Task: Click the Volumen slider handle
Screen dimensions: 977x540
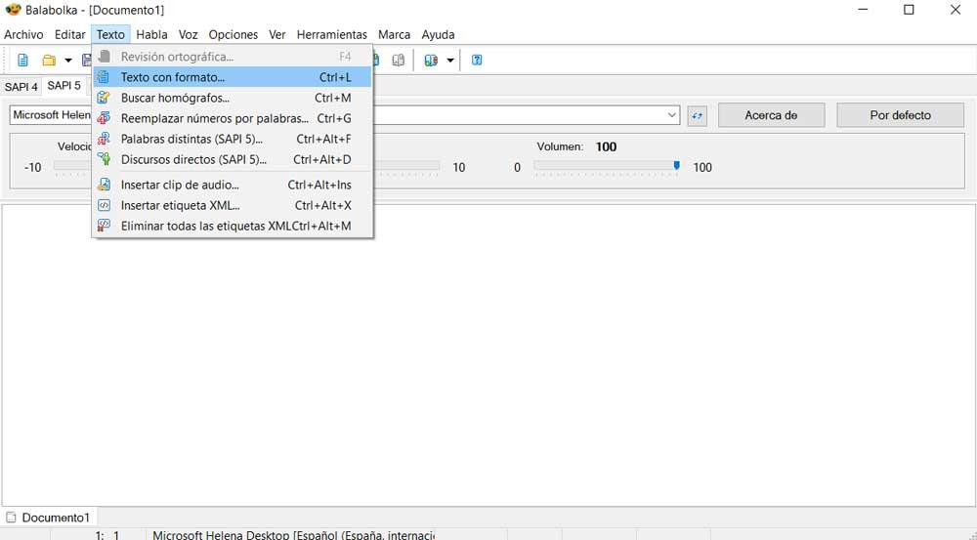Action: click(x=676, y=167)
